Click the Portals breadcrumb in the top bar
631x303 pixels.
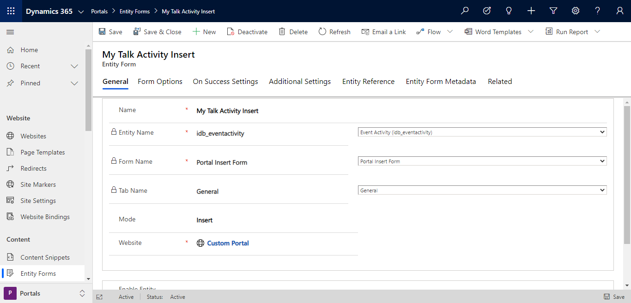99,11
